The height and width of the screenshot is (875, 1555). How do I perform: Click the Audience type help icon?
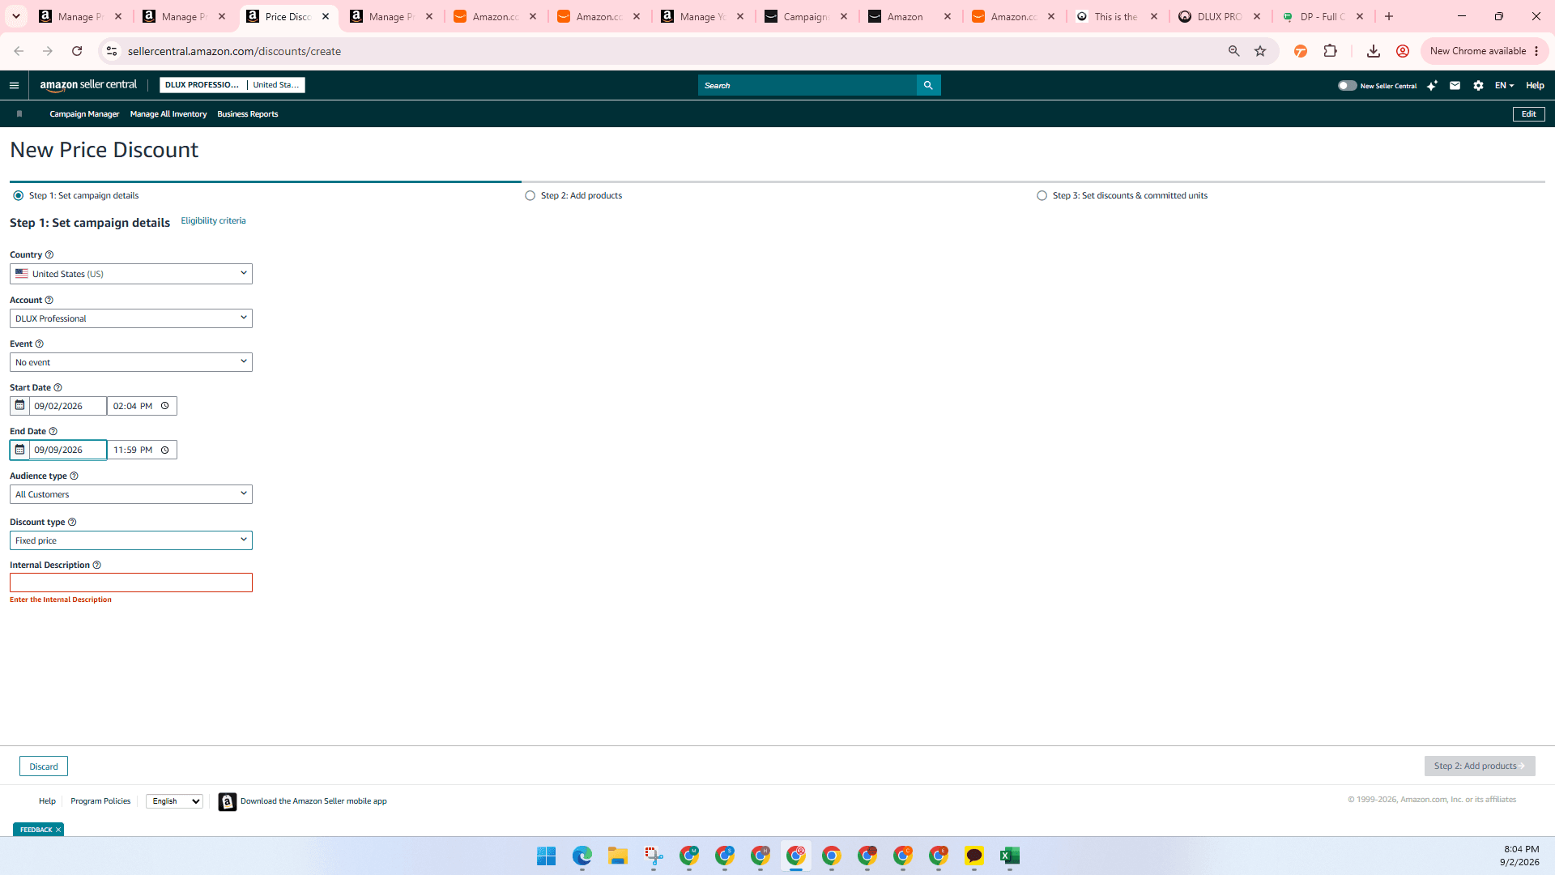[x=74, y=476]
